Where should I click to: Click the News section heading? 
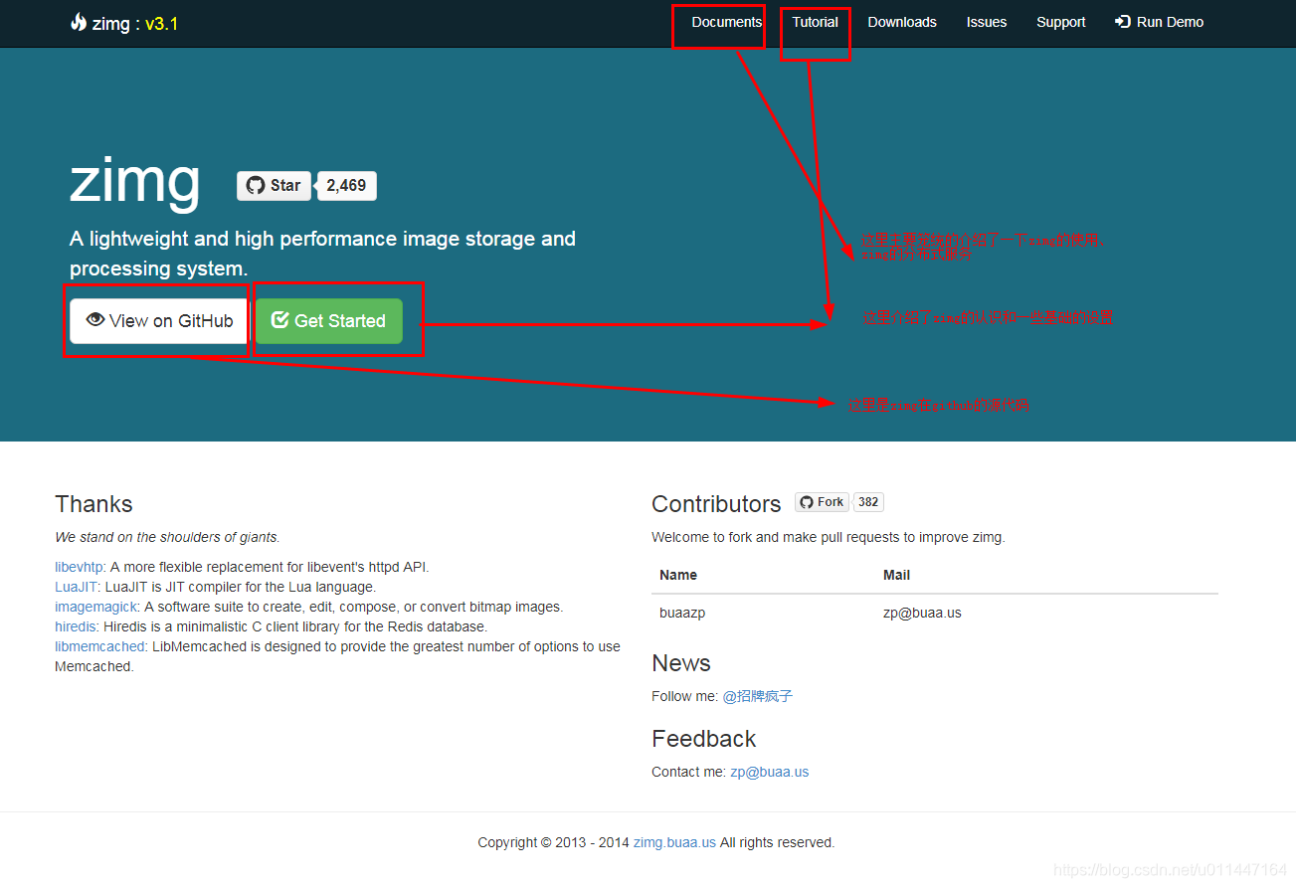(x=681, y=663)
